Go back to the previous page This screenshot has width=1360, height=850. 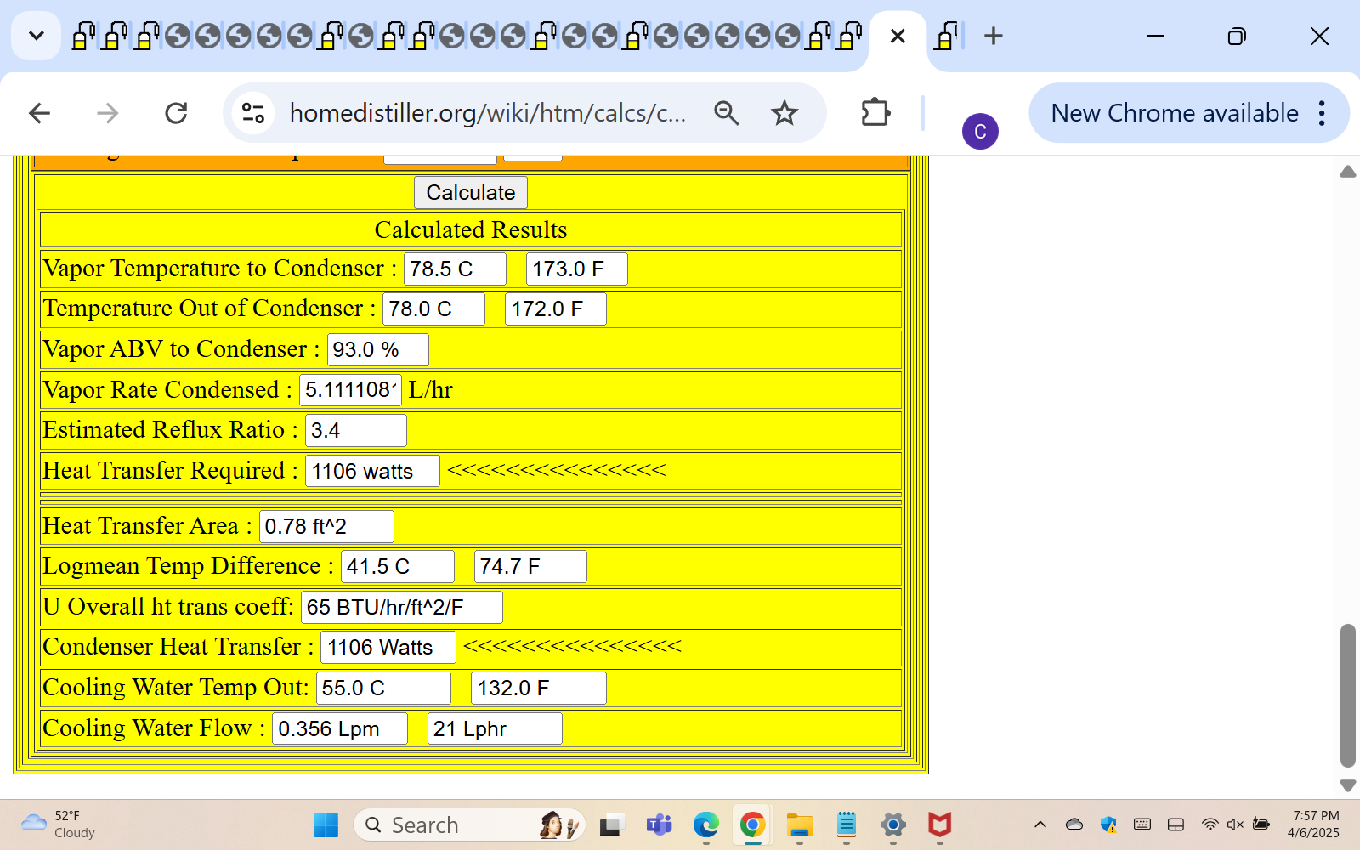point(40,113)
